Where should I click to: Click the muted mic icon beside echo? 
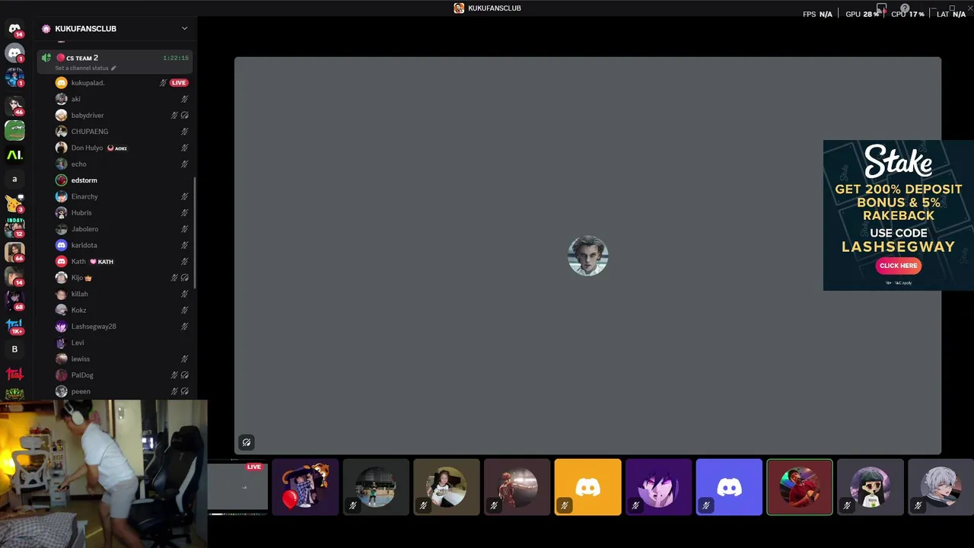(184, 164)
